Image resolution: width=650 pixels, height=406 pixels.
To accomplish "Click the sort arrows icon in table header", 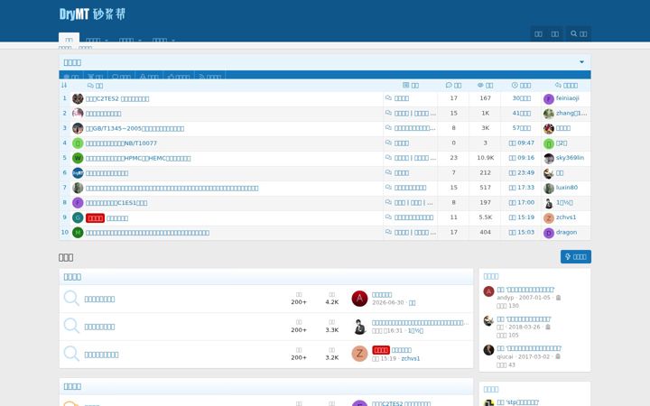I will click(64, 86).
